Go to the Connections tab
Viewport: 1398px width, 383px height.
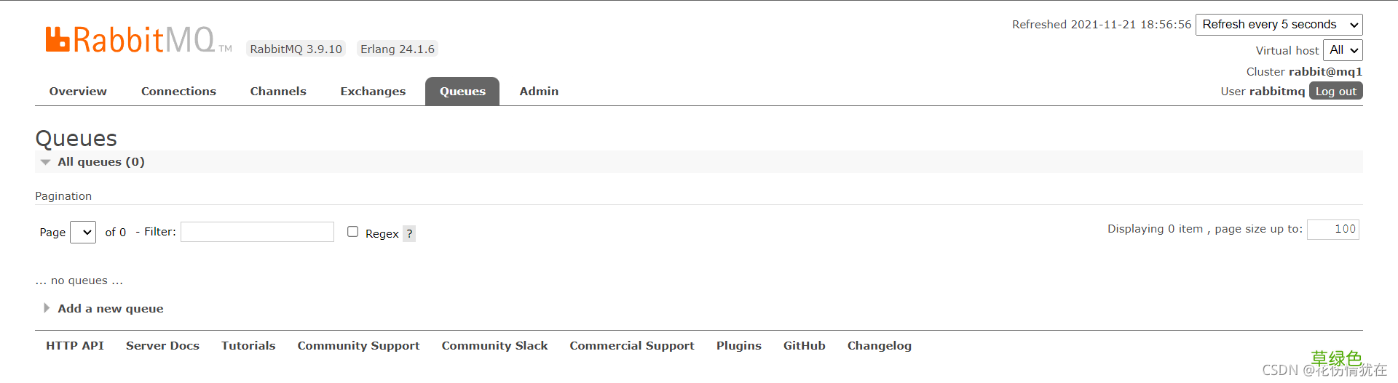click(x=178, y=92)
